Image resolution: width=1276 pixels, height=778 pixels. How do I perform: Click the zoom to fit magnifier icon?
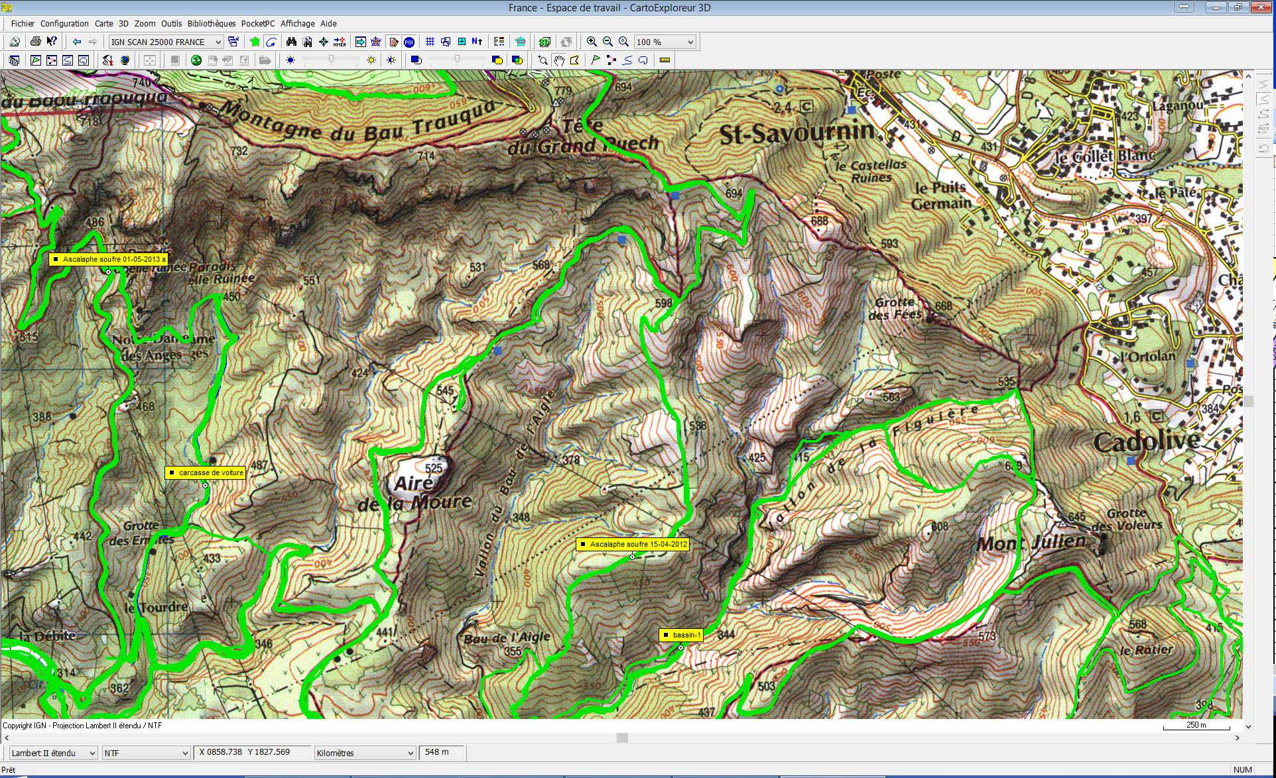(x=623, y=42)
